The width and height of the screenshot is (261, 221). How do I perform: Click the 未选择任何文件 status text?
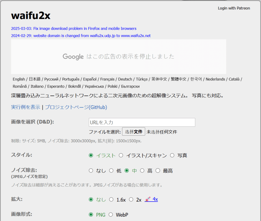[162, 132]
